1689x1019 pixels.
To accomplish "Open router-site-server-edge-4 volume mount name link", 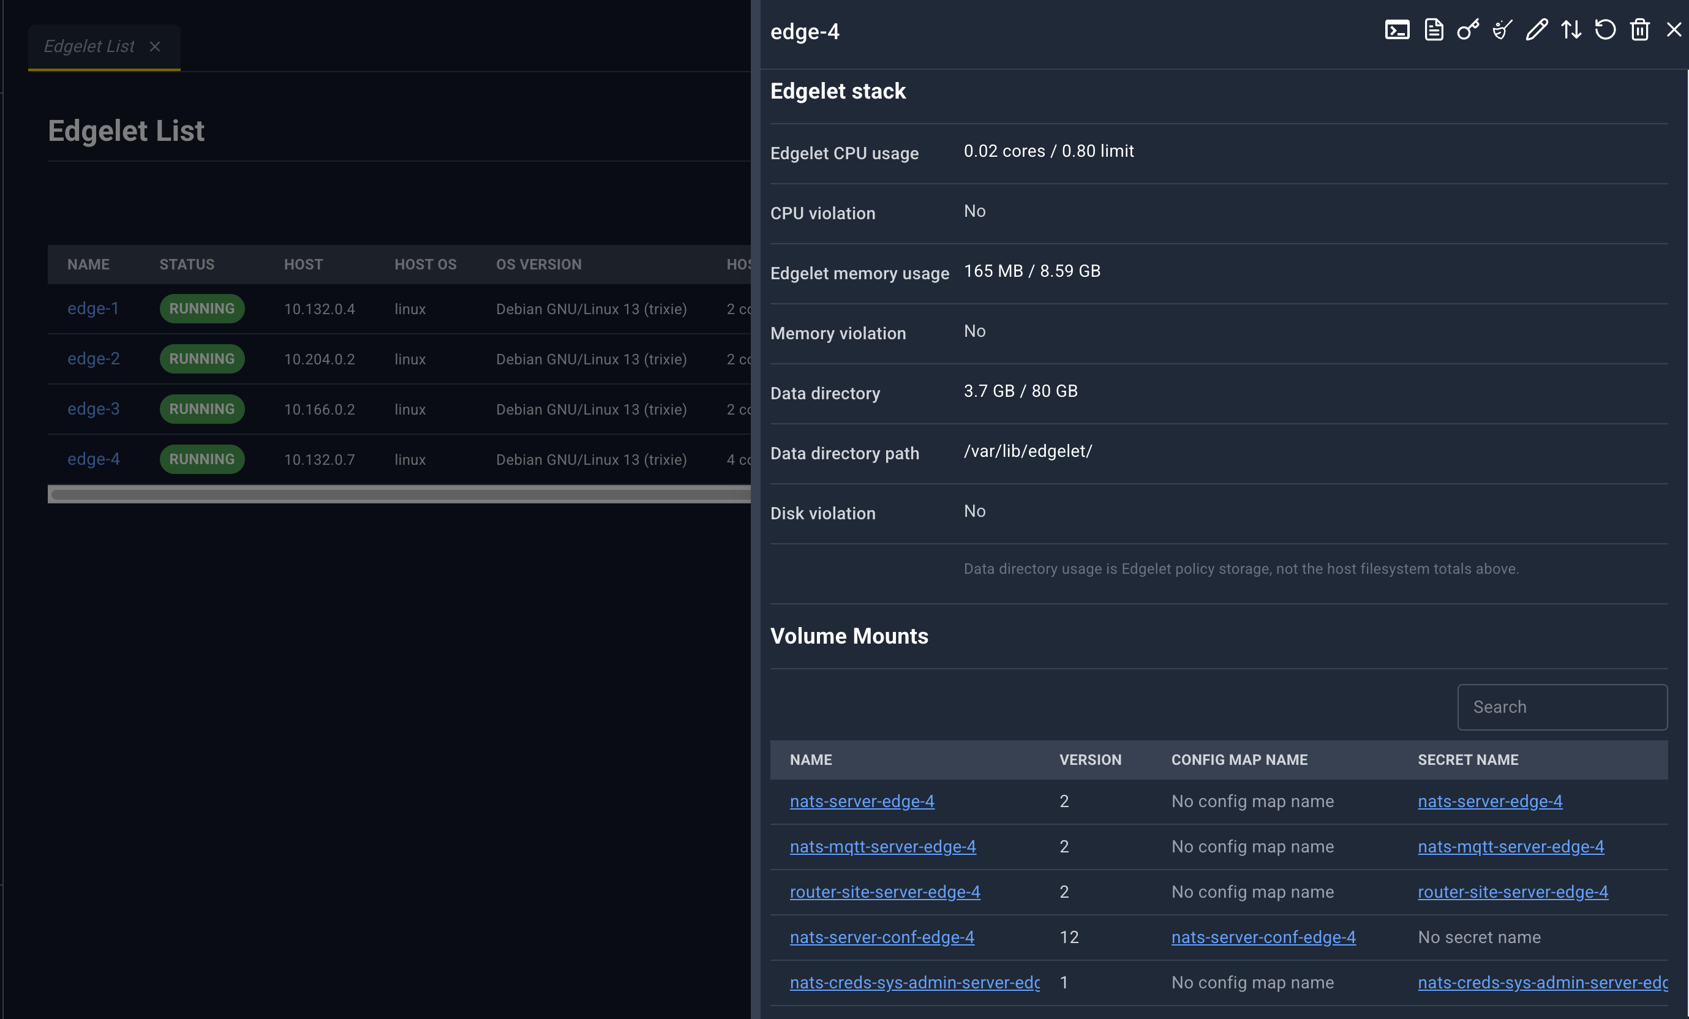I will pos(884,892).
